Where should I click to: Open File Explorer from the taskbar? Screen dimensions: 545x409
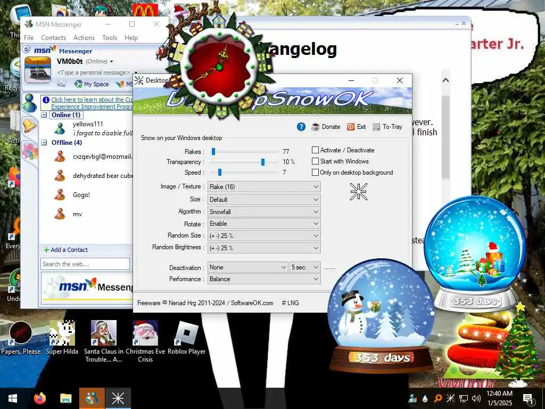pos(65,398)
